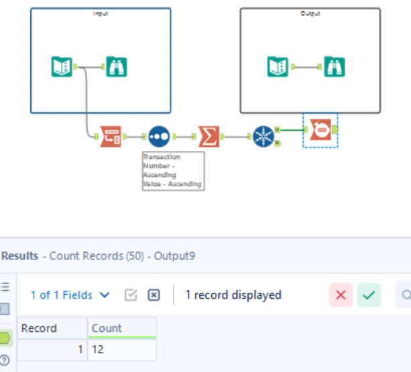Select the Browse tool in the Output container
Image resolution: width=411 pixels, height=372 pixels.
click(335, 66)
